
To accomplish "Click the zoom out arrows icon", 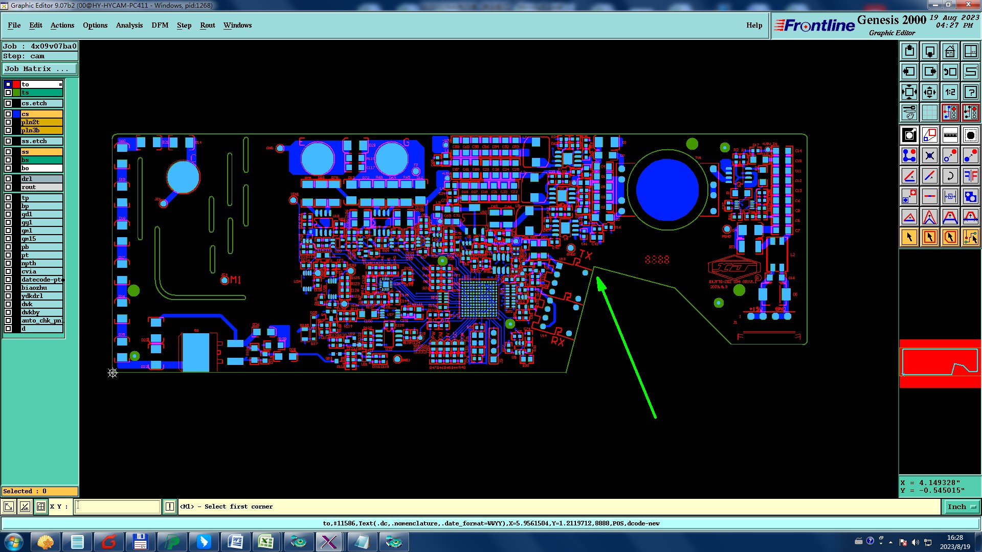I will click(x=930, y=92).
